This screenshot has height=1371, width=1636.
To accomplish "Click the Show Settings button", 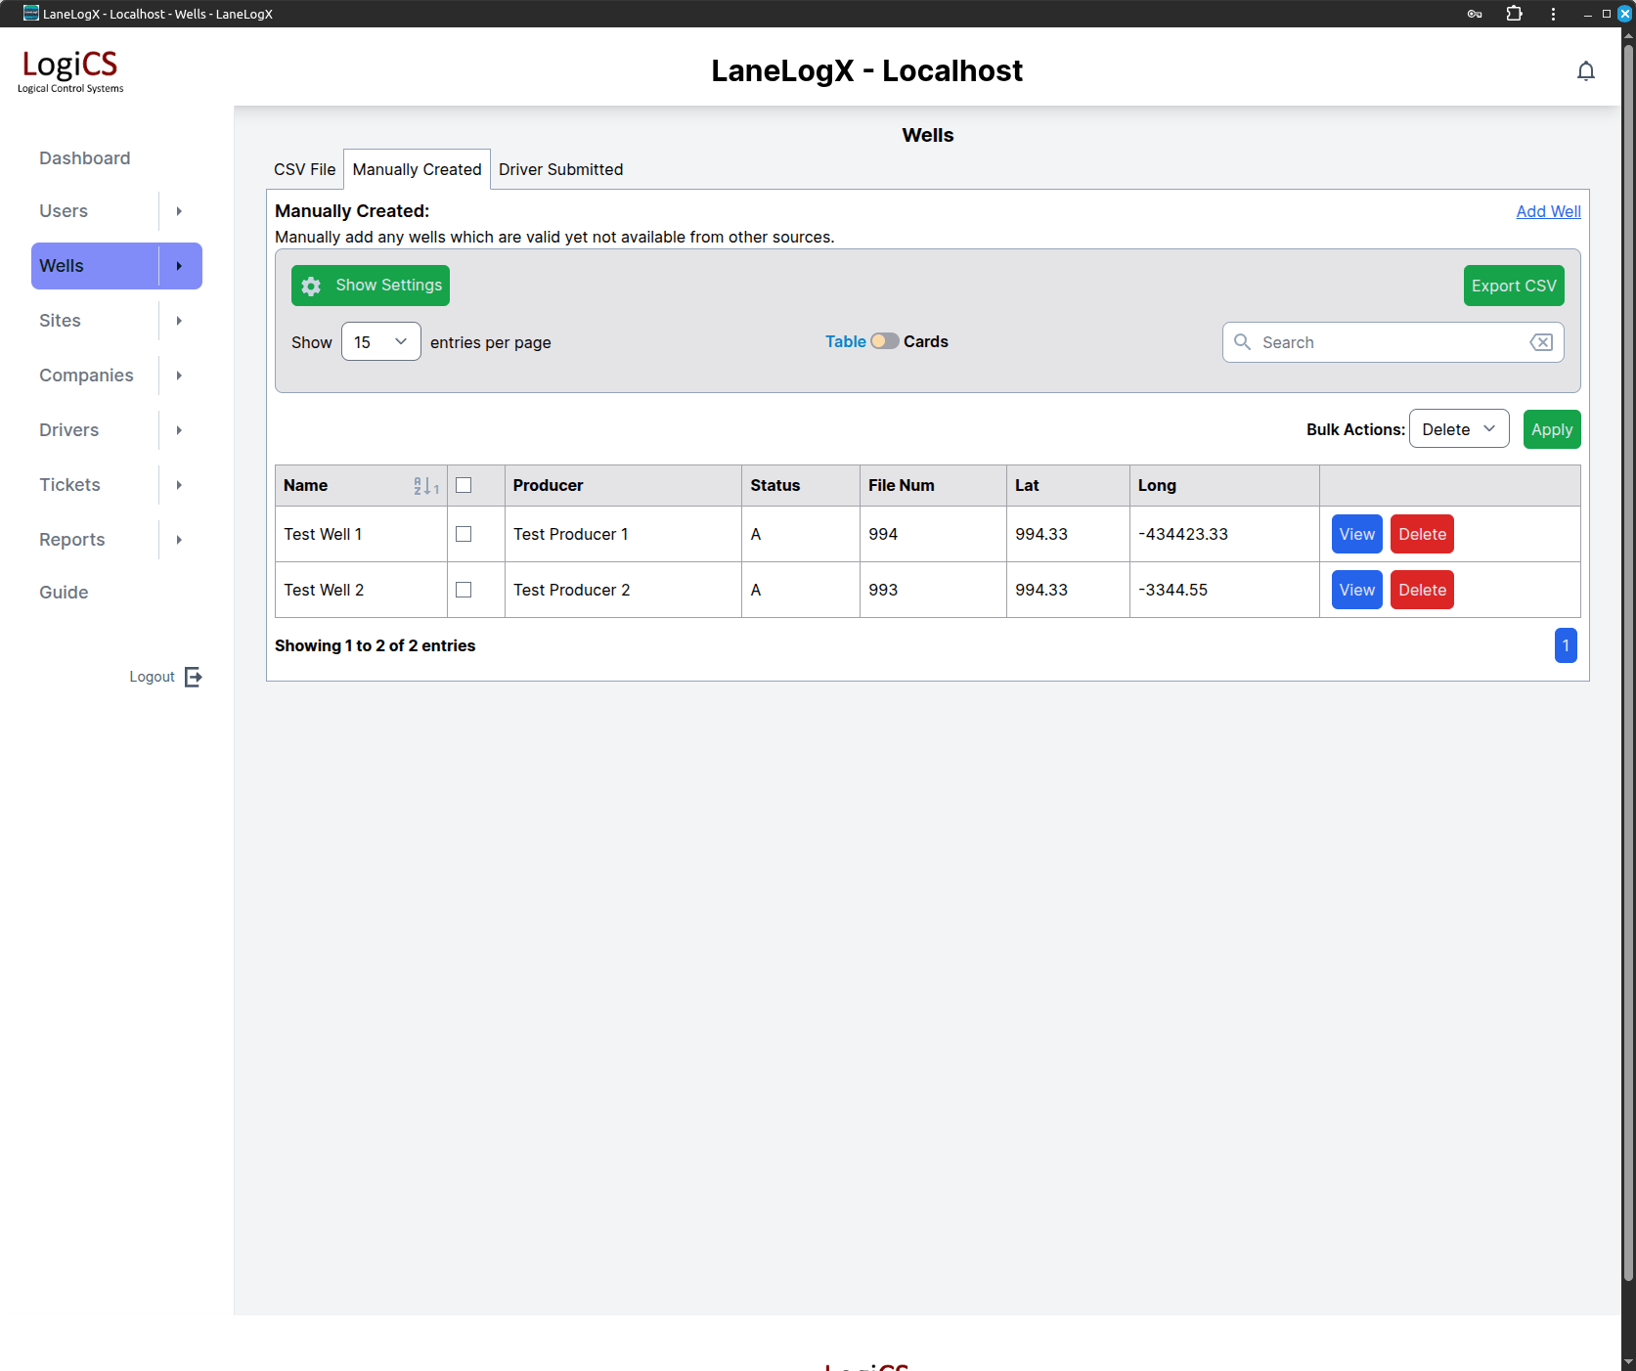I will 371,286.
